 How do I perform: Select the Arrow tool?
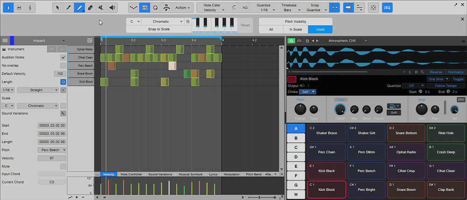tap(57, 7)
